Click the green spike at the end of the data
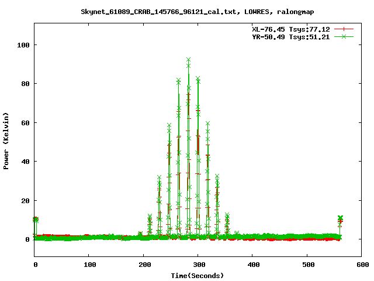 click(340, 218)
